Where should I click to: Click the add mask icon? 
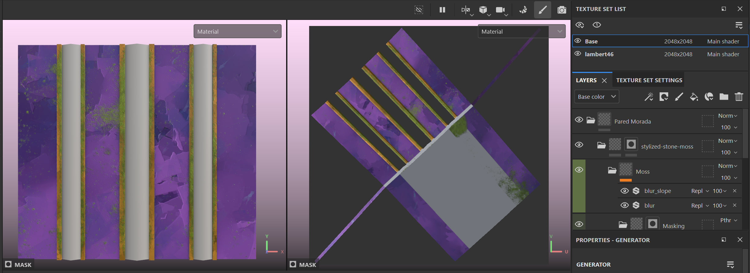664,97
